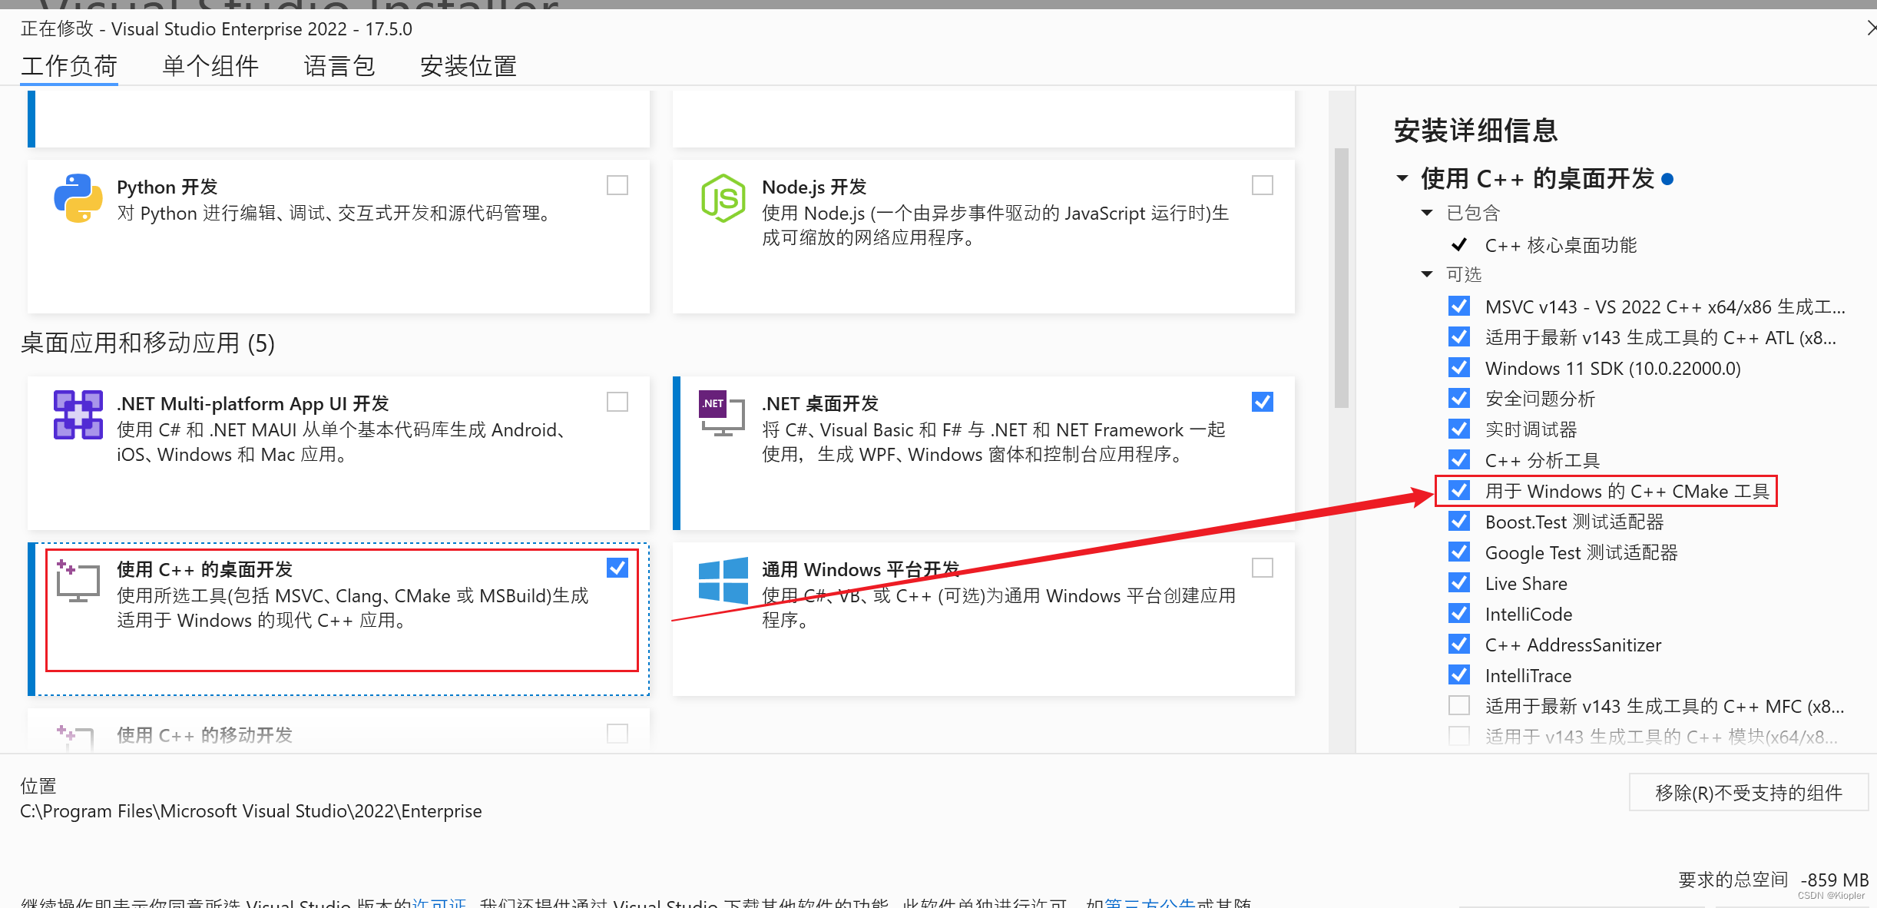Uncheck the 实时调试器 component

tap(1459, 429)
